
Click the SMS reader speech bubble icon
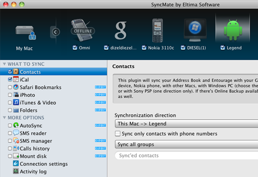pyautogui.click(x=16, y=133)
